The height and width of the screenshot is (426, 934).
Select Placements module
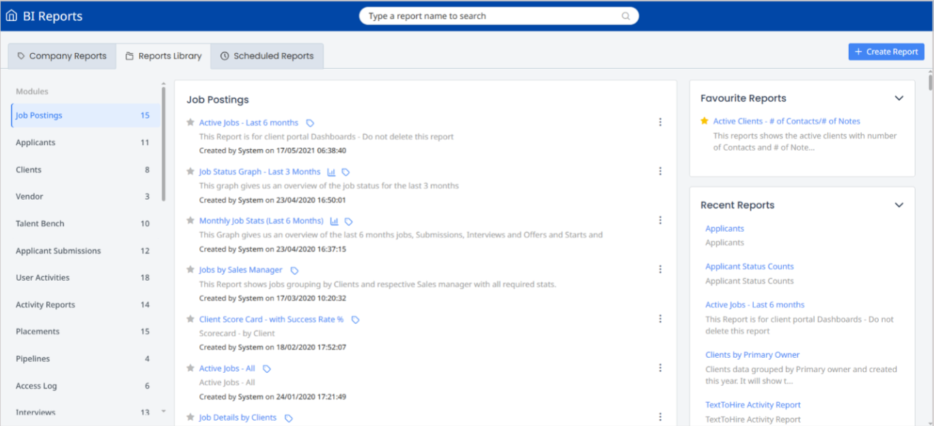coord(85,331)
